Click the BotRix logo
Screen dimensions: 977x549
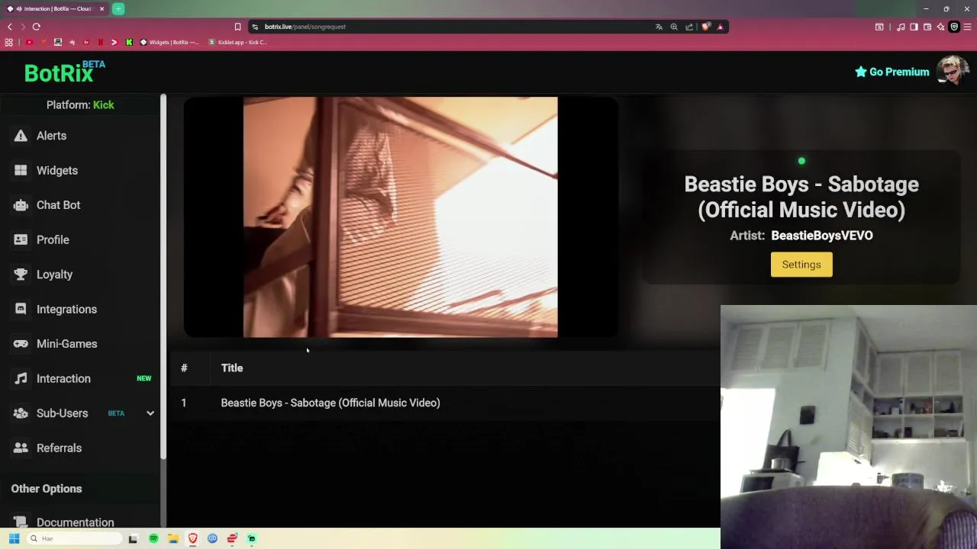pos(64,72)
